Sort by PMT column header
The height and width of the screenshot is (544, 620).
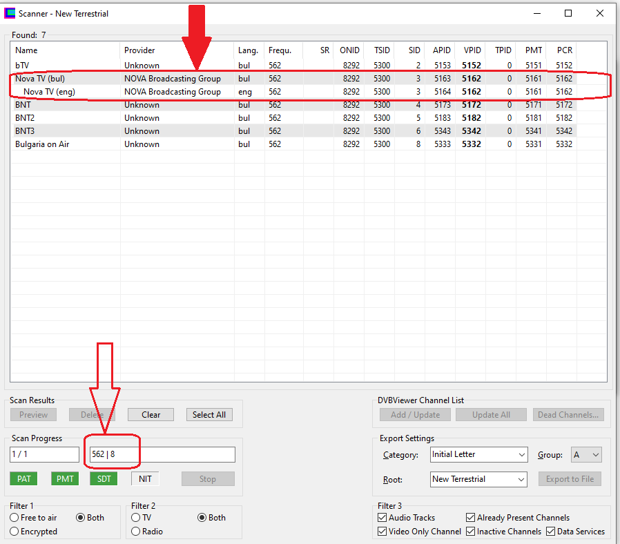pos(531,50)
